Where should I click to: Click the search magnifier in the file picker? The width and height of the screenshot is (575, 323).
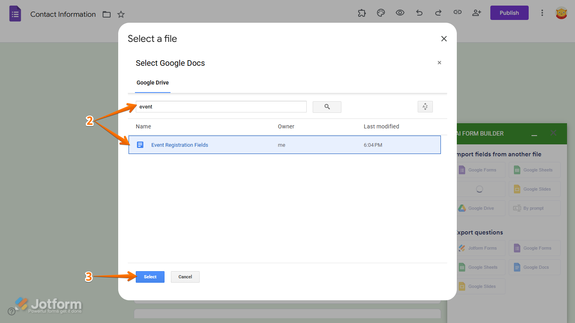tap(327, 107)
